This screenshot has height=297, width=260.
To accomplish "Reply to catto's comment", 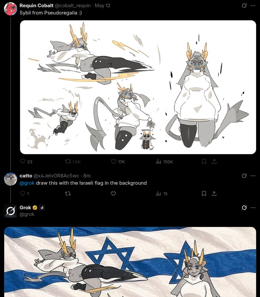I will (x=23, y=194).
